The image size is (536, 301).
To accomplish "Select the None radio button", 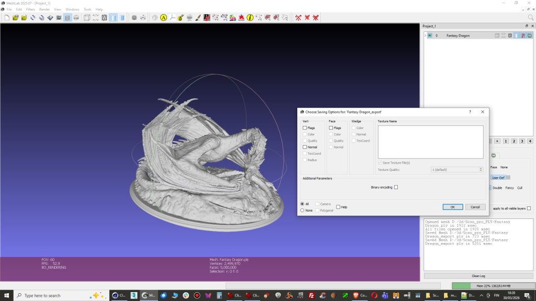I will (x=302, y=210).
